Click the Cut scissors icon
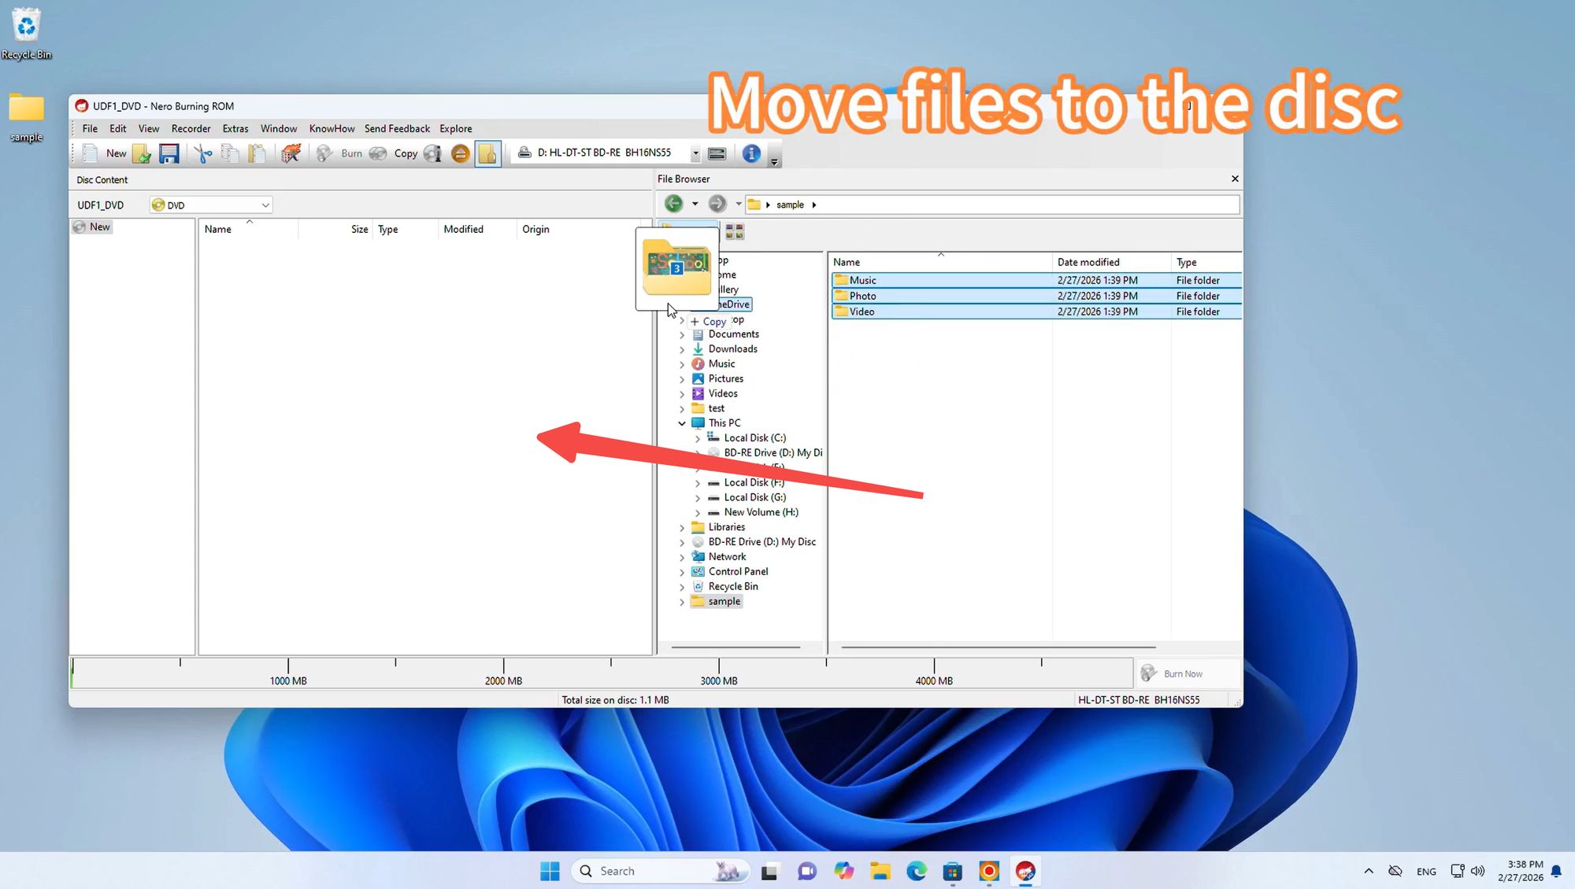Image resolution: width=1575 pixels, height=889 pixels. 203,153
